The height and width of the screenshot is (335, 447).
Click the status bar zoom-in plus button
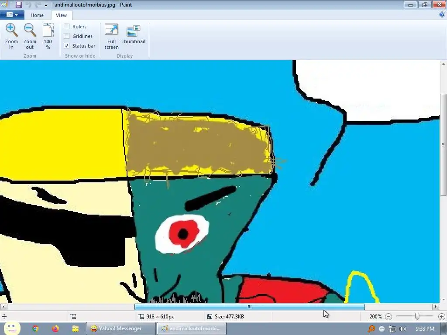click(x=442, y=317)
